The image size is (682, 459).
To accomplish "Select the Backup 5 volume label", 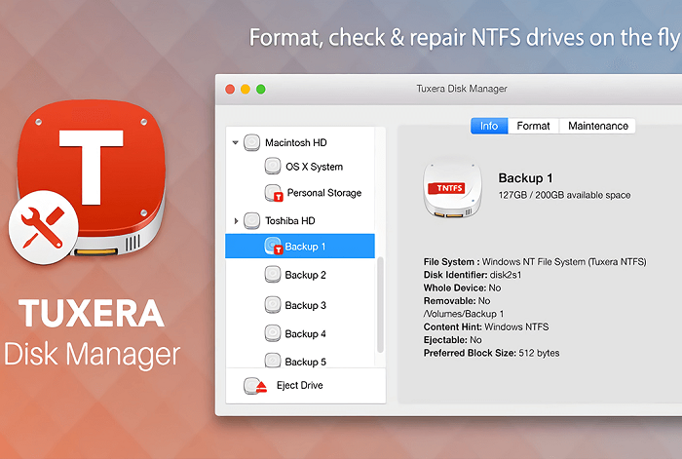I will pos(305,362).
